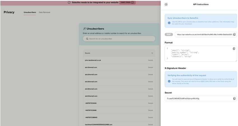Close the API Instructions panel
The height and width of the screenshot is (126, 238).
click(166, 4)
